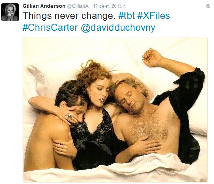Select the #ChrisCarter hashtag
Viewport: 214px width, 184px height.
(50, 27)
